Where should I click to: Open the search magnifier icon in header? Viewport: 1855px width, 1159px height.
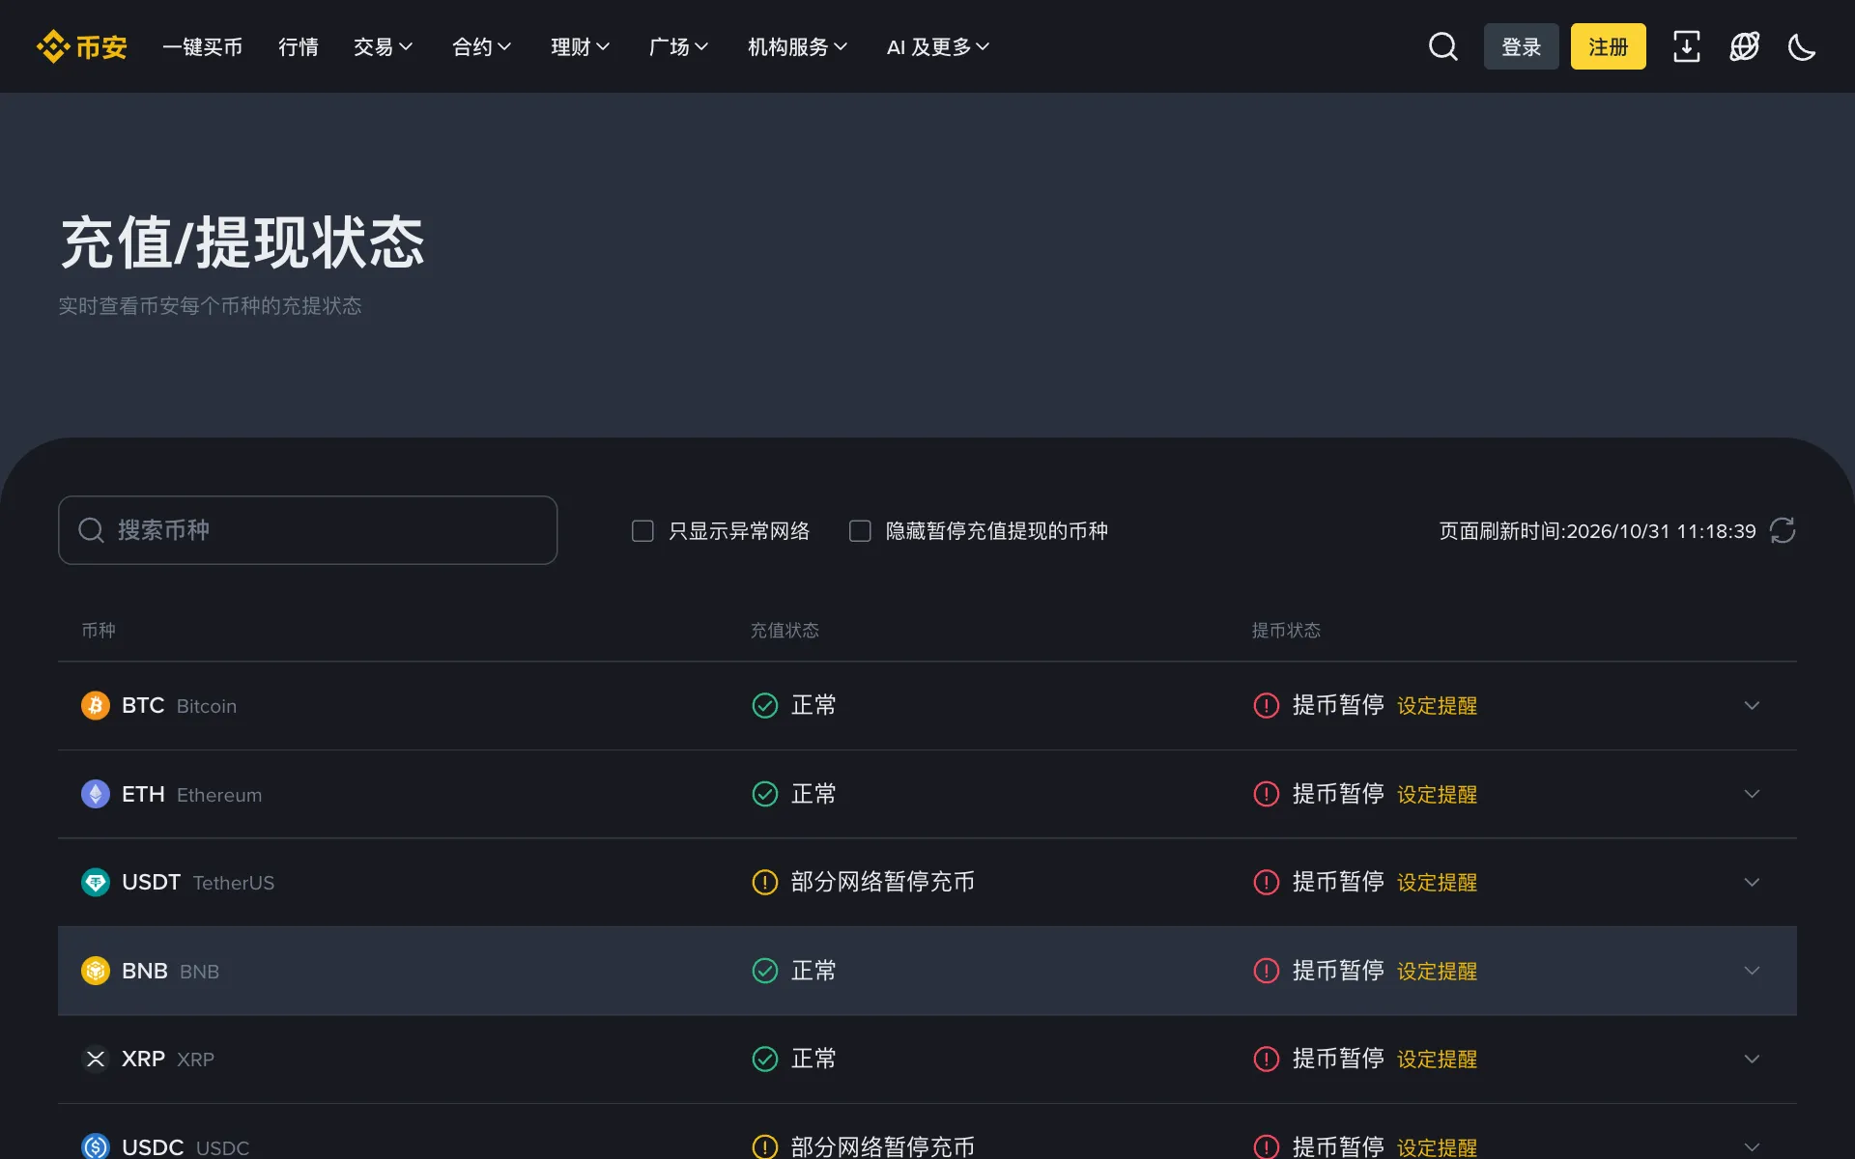coord(1443,46)
